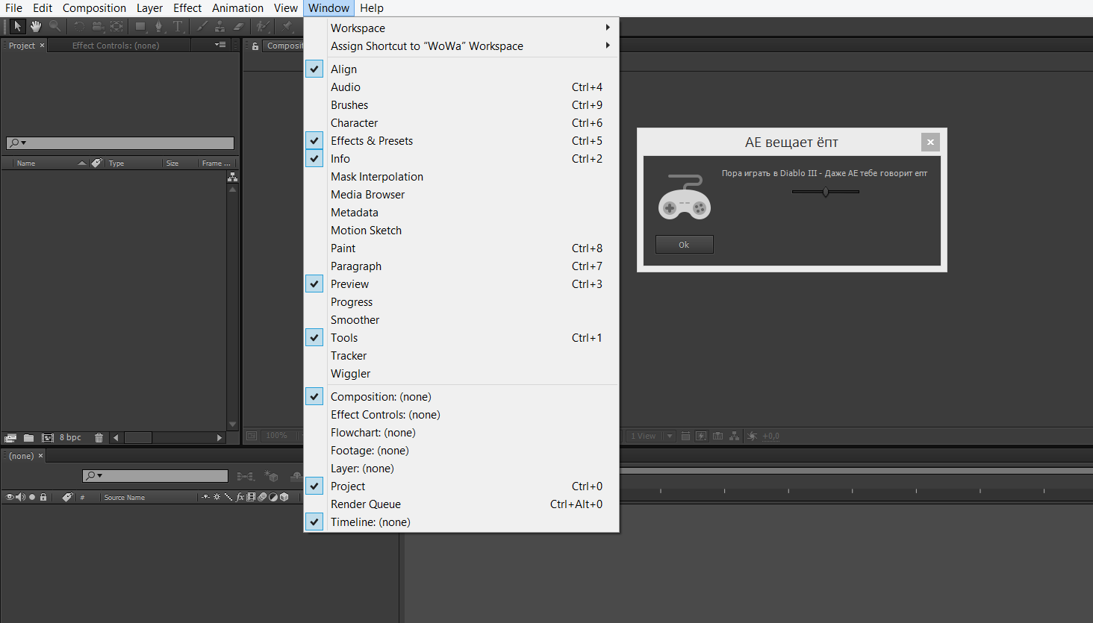This screenshot has height=623, width=1093.
Task: Open viewer magnification 100% dropdown
Action: [282, 436]
